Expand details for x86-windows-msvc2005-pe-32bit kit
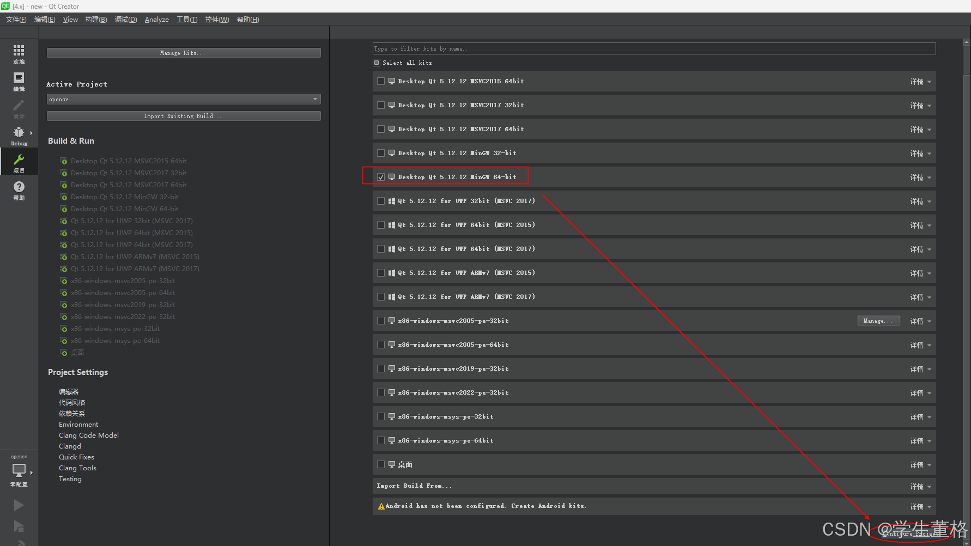This screenshot has width=971, height=546. tap(920, 321)
